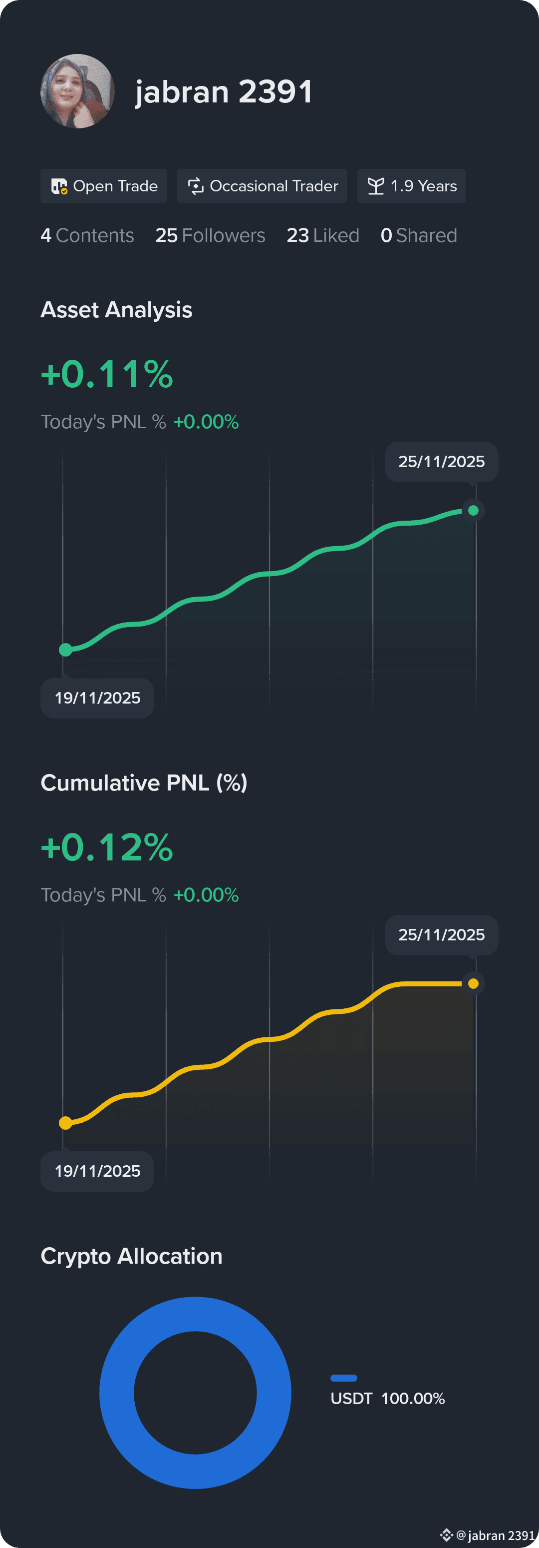View the 0 Shared count

[419, 235]
